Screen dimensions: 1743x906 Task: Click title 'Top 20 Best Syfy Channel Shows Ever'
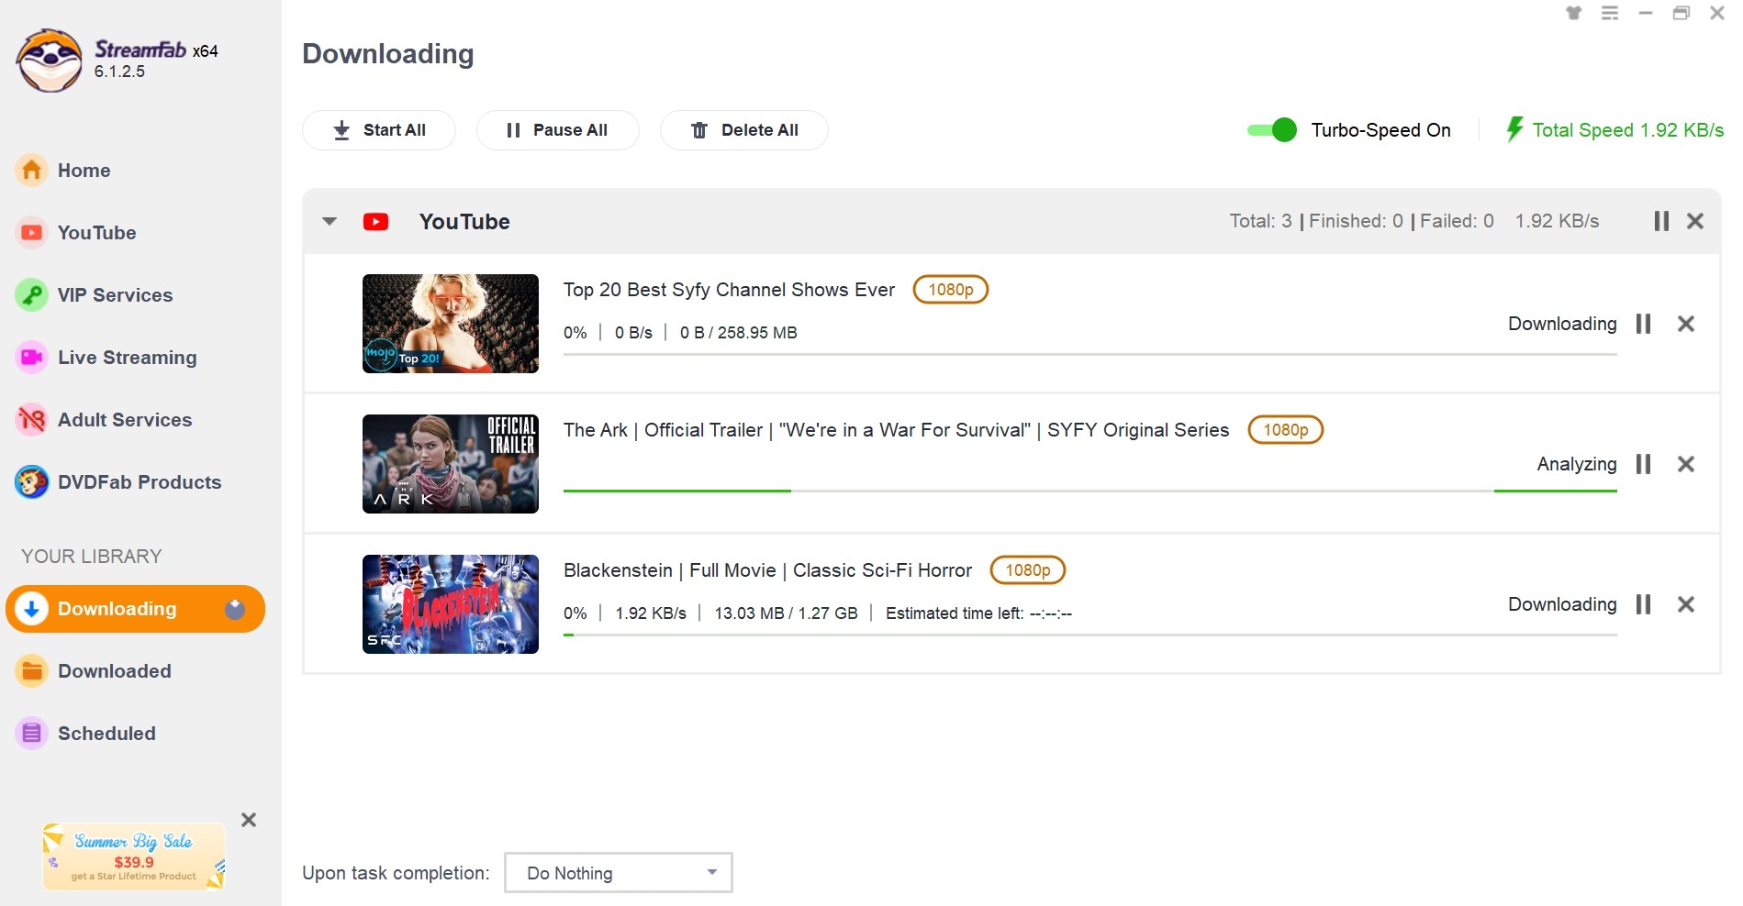[x=729, y=290]
